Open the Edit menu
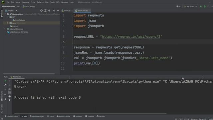This screenshot has height=120, width=213. [13, 2]
